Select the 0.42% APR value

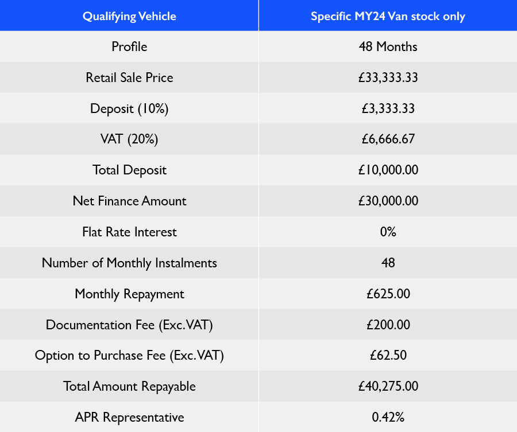[388, 418]
